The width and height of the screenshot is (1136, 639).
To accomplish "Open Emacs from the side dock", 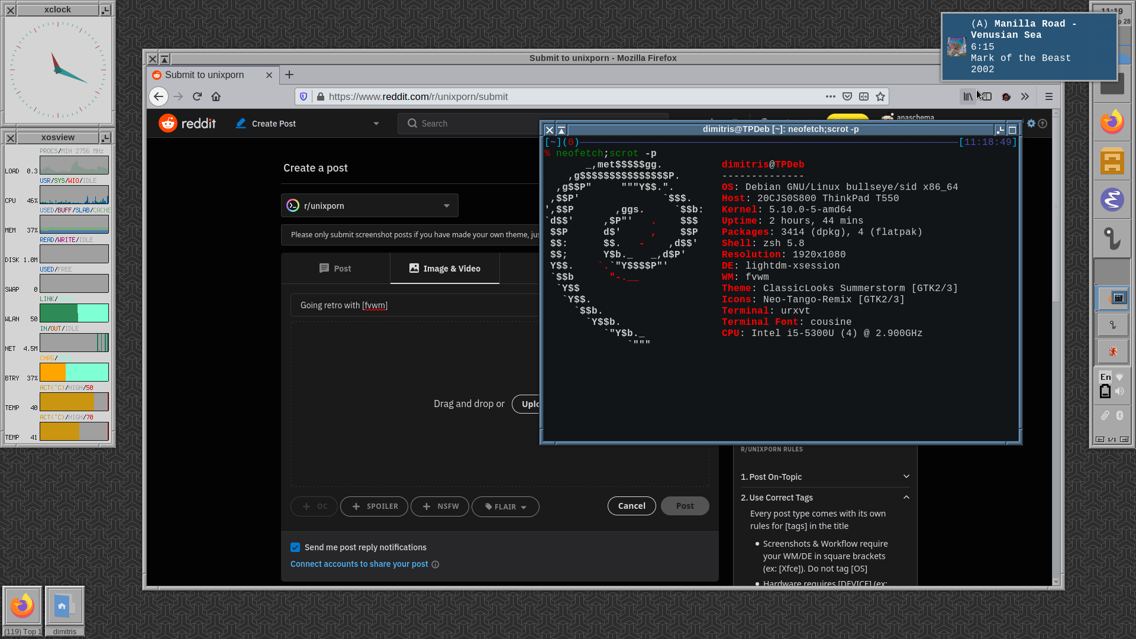I will pyautogui.click(x=1112, y=199).
